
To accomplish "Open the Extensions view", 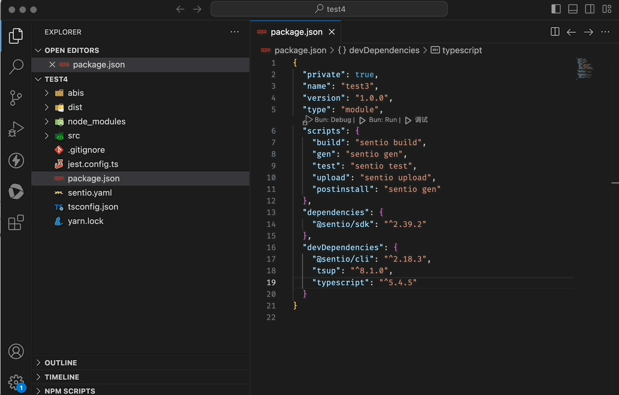I will pyautogui.click(x=16, y=223).
